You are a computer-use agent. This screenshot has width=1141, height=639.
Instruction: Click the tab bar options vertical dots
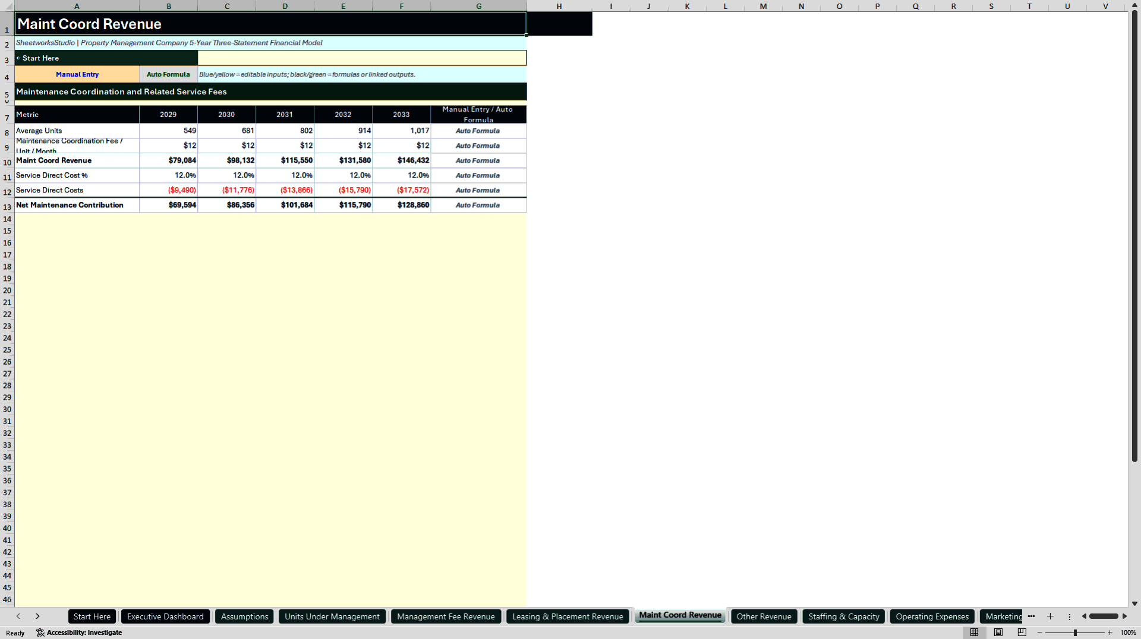(x=1069, y=616)
